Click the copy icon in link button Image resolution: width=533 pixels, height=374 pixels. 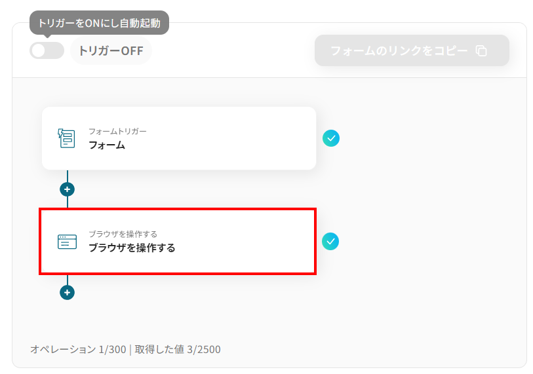(481, 50)
